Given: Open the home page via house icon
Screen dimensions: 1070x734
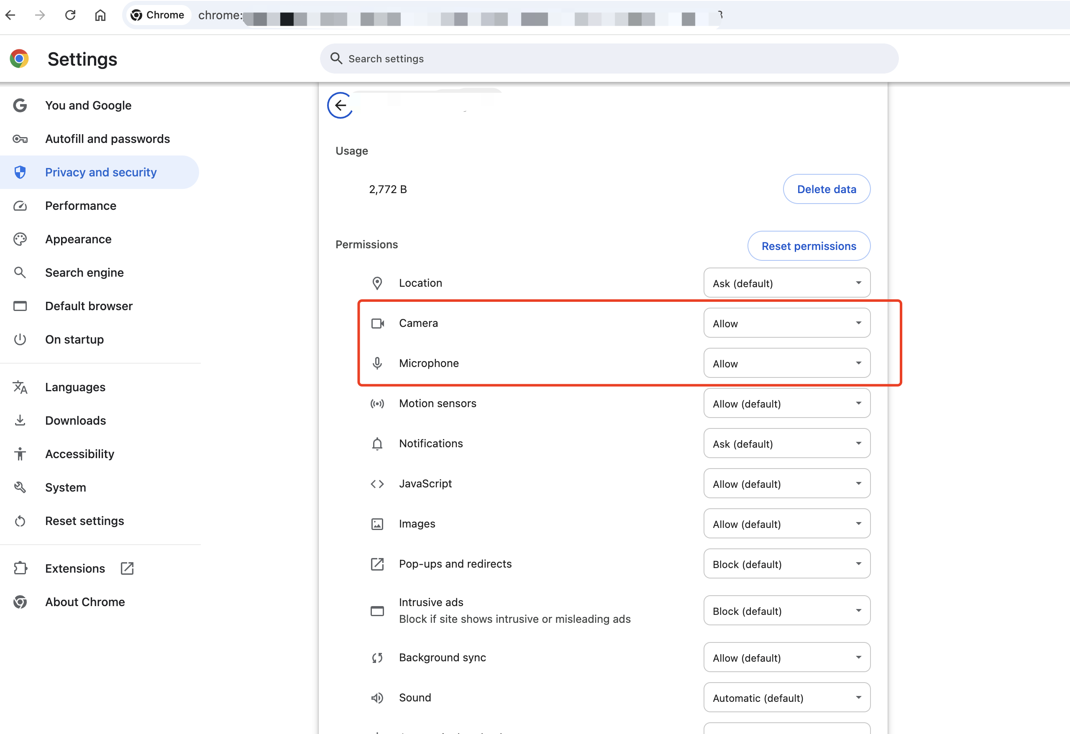Looking at the screenshot, I should 100,15.
